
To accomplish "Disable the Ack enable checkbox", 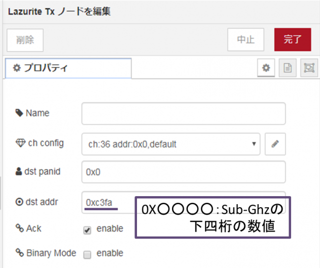I will (x=87, y=230).
